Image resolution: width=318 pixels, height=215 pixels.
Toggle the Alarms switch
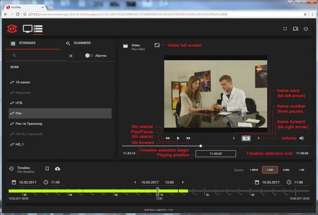coord(89,55)
